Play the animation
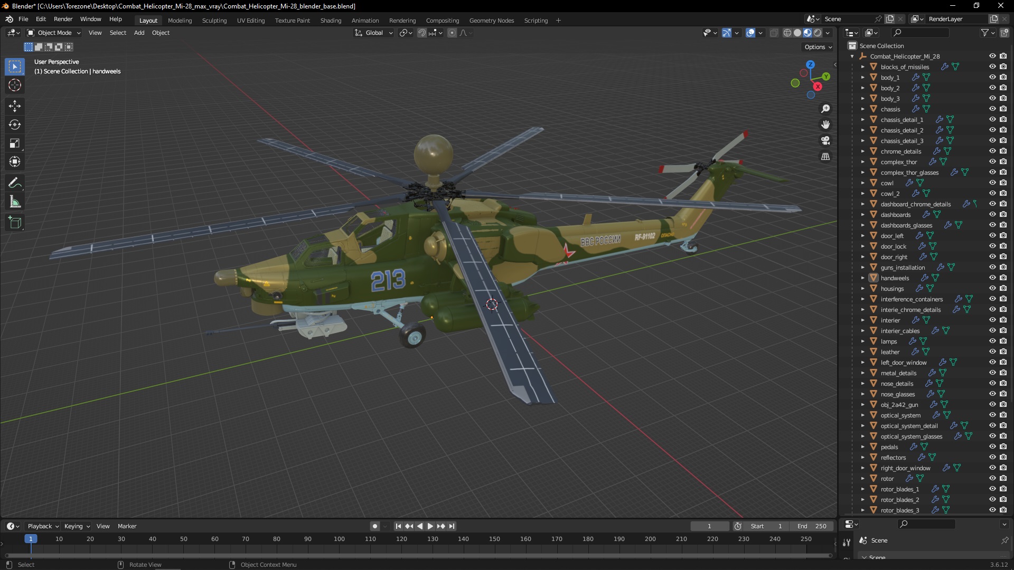 tap(430, 526)
